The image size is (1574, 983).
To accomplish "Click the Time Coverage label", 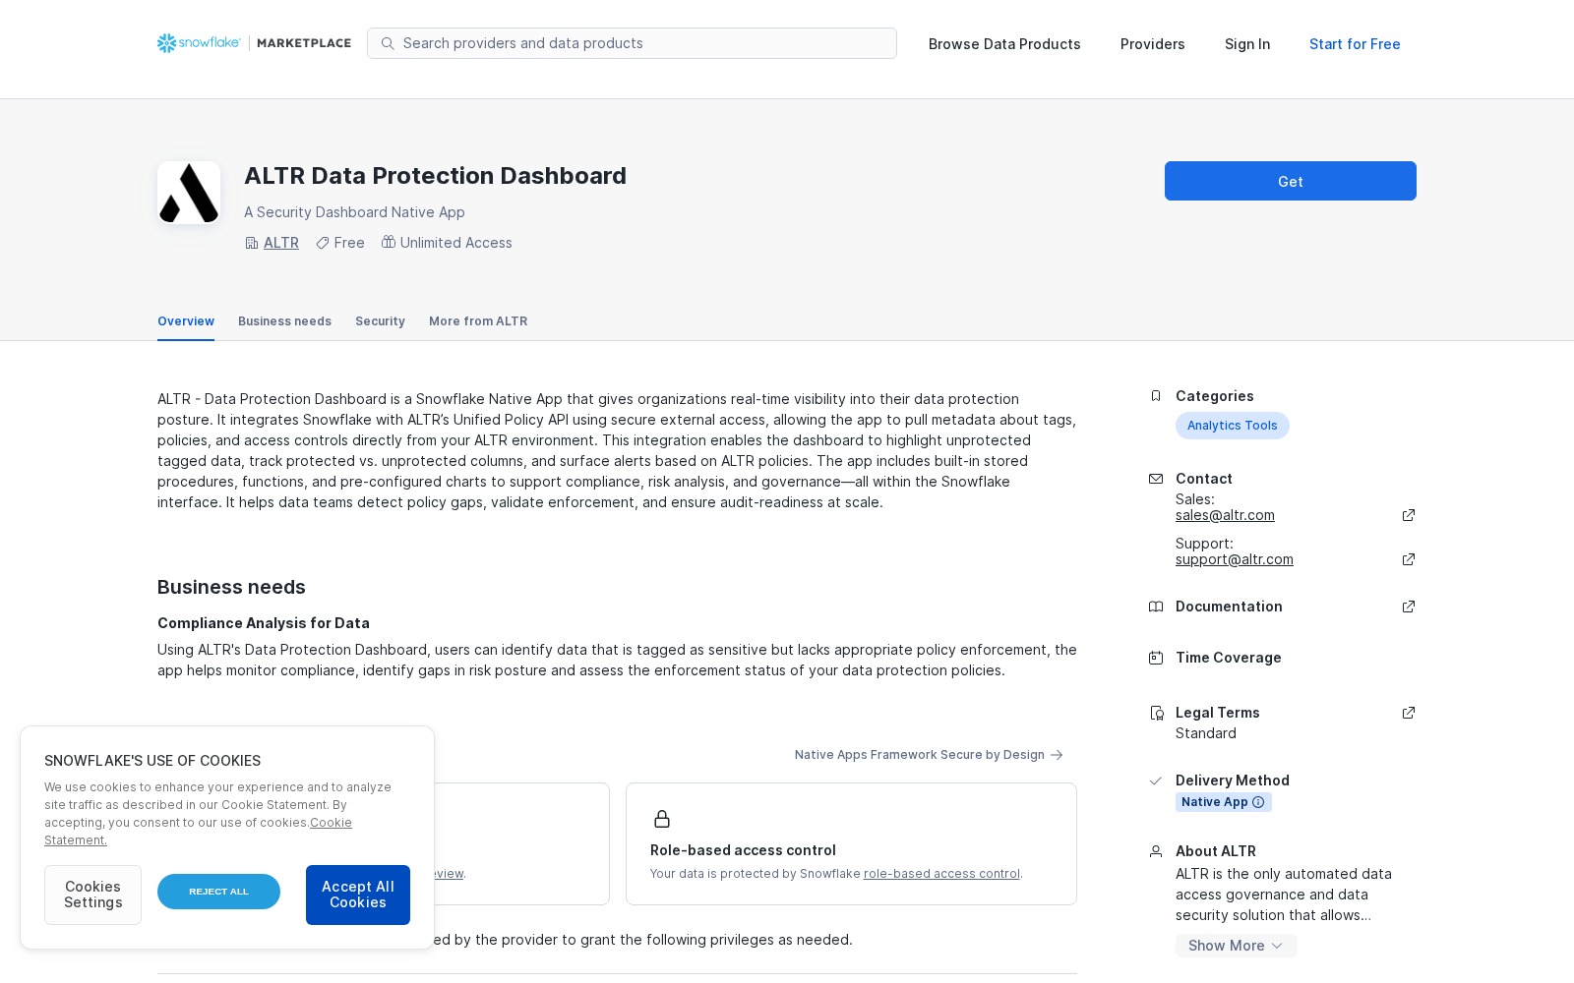I will point(1229,658).
